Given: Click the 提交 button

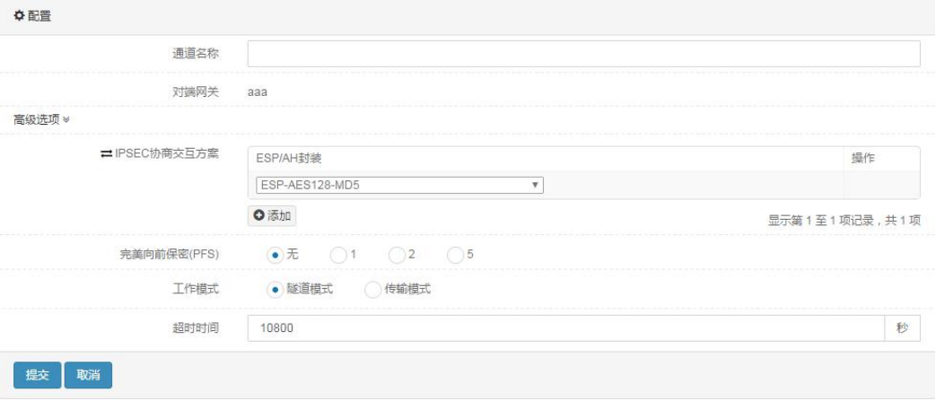Looking at the screenshot, I should (37, 375).
